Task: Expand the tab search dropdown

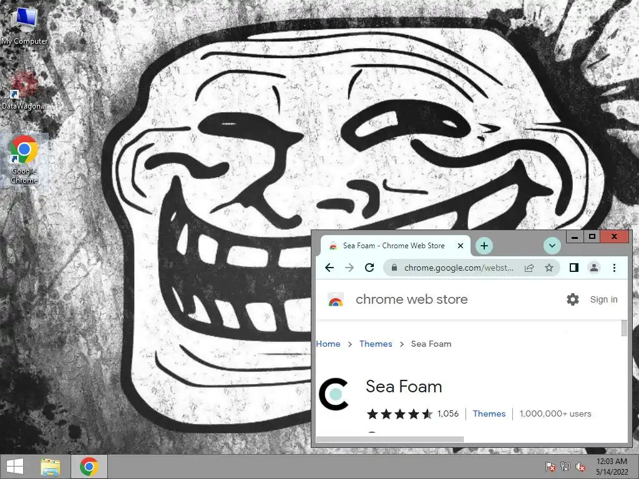Action: (x=552, y=246)
